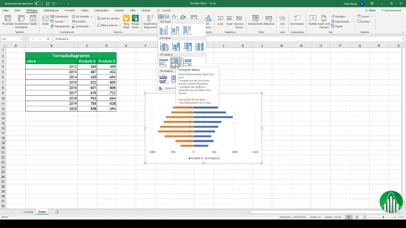Open the Formeln ribbon tab
This screenshot has width=406, height=228.
70,10
